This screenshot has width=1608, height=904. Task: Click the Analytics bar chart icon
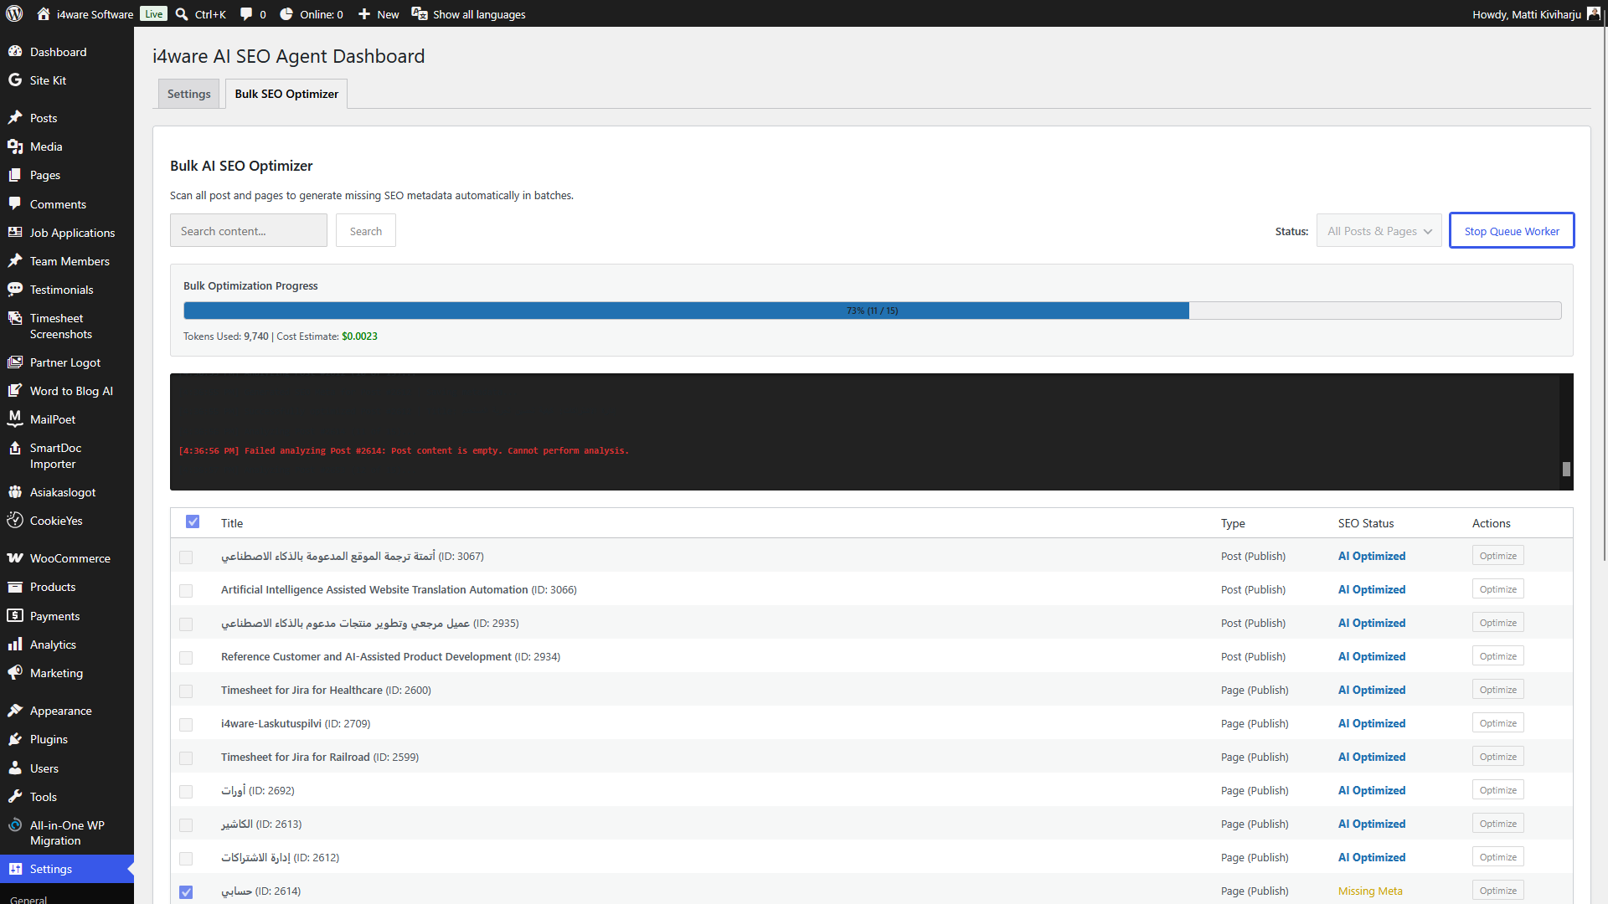[x=15, y=644]
